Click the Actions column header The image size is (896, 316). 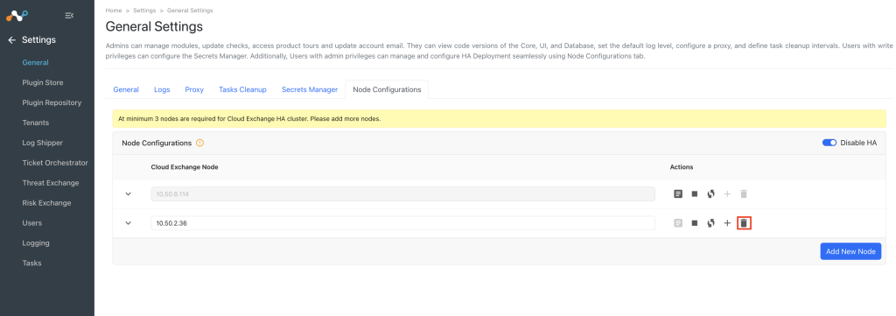681,167
